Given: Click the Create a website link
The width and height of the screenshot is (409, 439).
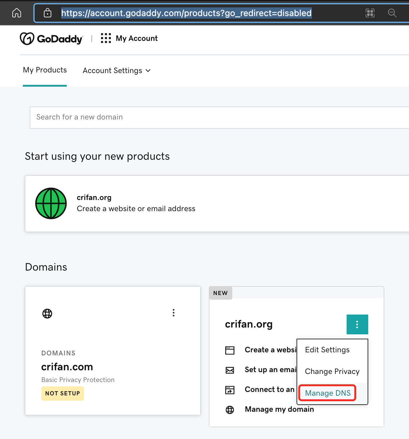Looking at the screenshot, I should pos(271,350).
